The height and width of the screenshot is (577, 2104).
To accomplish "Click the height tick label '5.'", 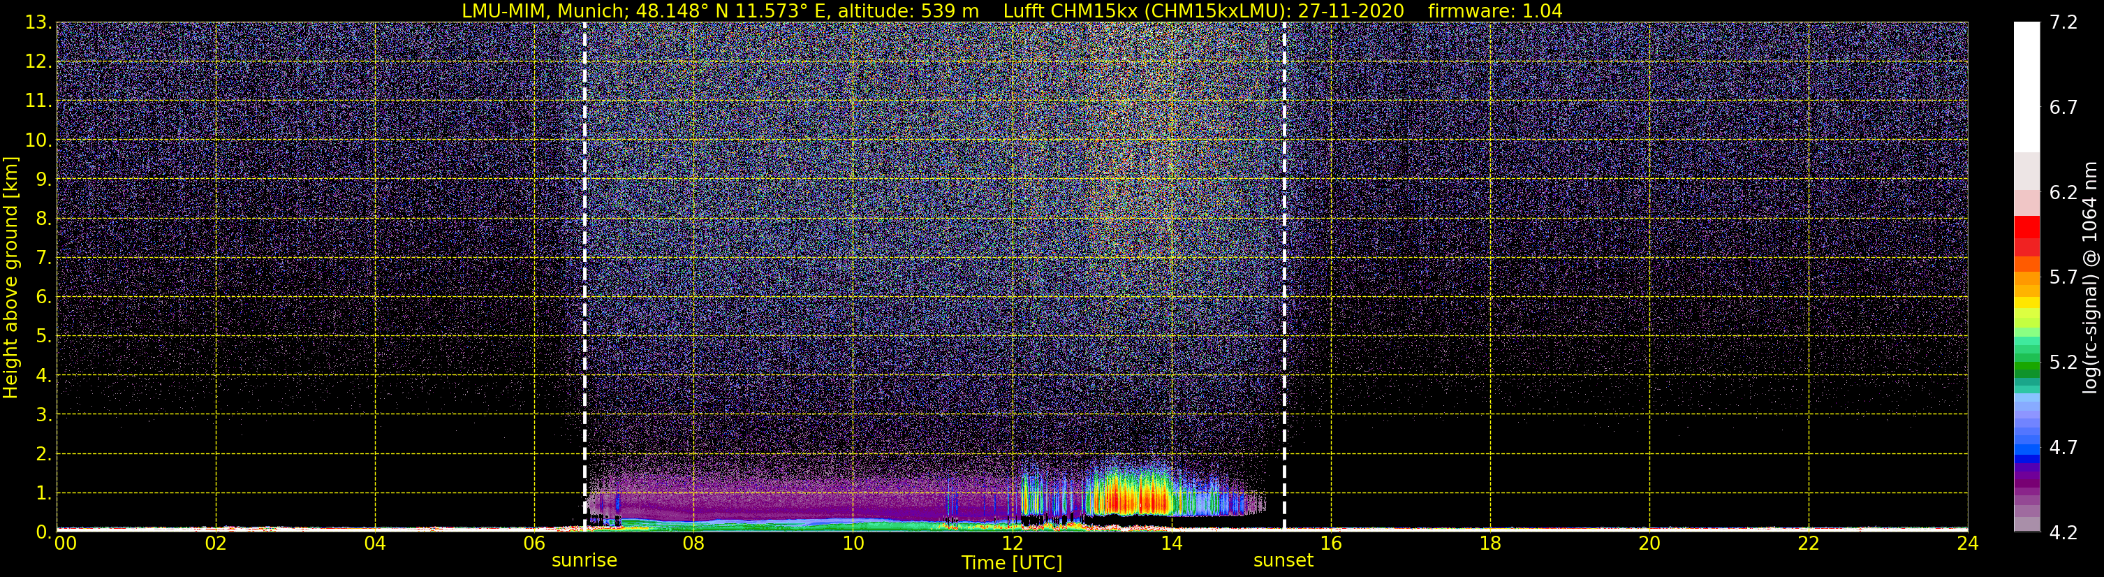I will coord(43,336).
